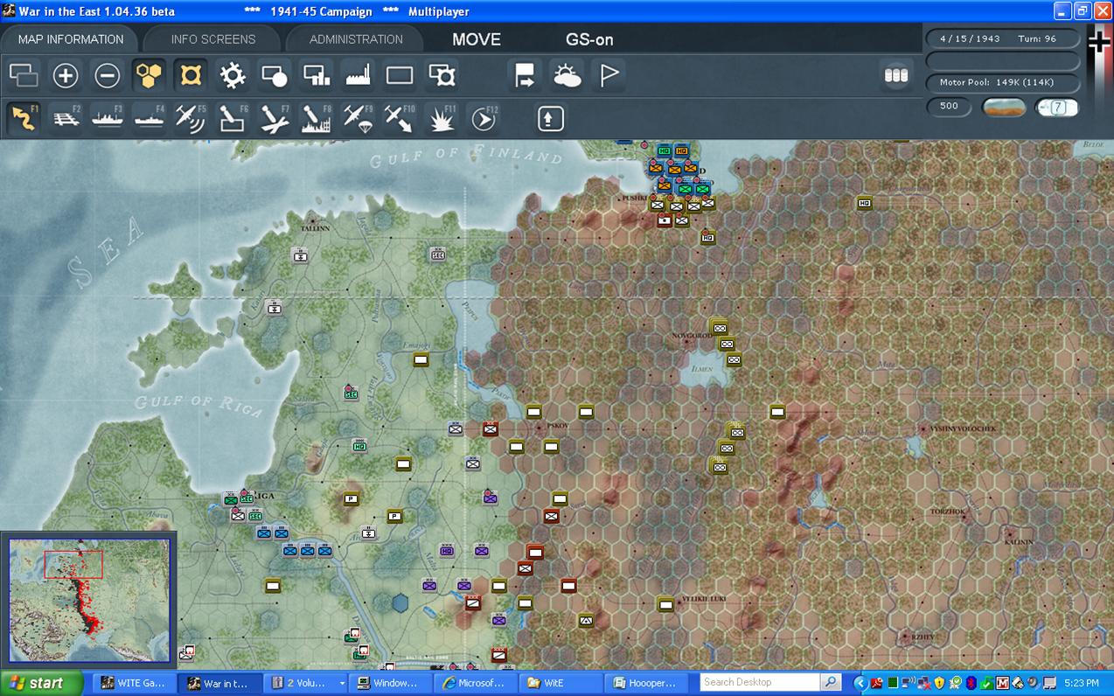Select the F3 naval transport mode
The image size is (1114, 696).
coord(108,118)
